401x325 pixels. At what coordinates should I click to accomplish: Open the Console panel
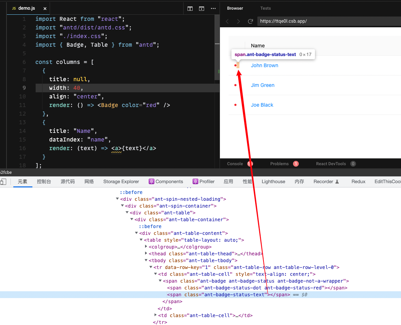tap(235, 164)
